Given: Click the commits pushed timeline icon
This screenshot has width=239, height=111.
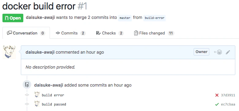Looking at the screenshot, I should (27, 84).
